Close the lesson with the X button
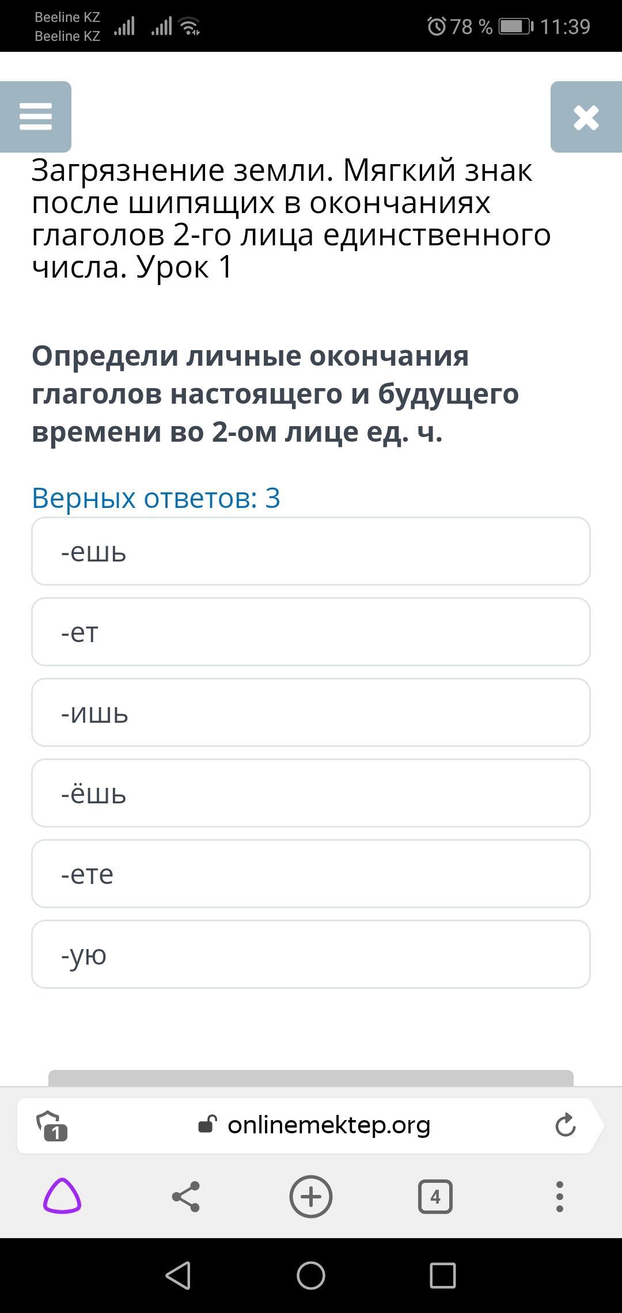The width and height of the screenshot is (622, 1313). click(586, 117)
